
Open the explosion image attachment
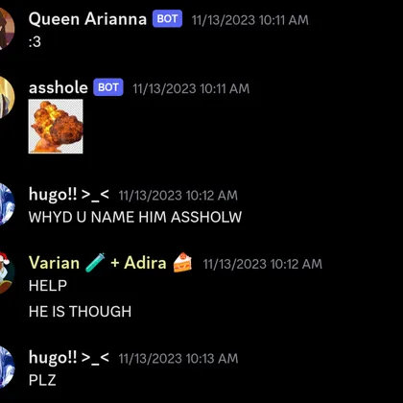click(x=56, y=126)
